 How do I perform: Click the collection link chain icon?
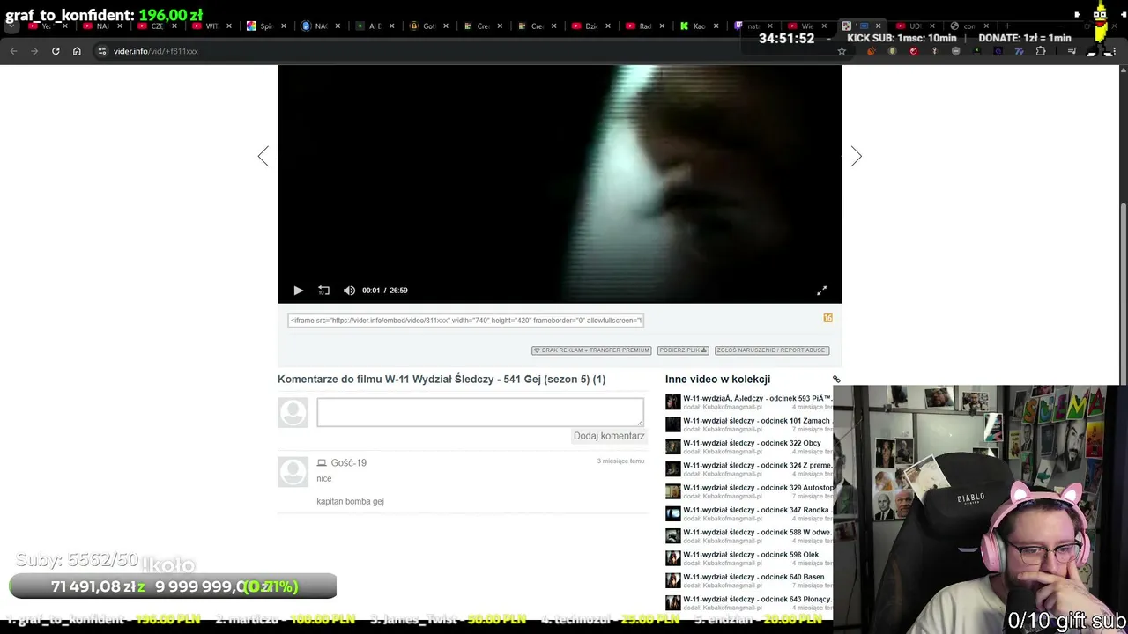(x=836, y=380)
